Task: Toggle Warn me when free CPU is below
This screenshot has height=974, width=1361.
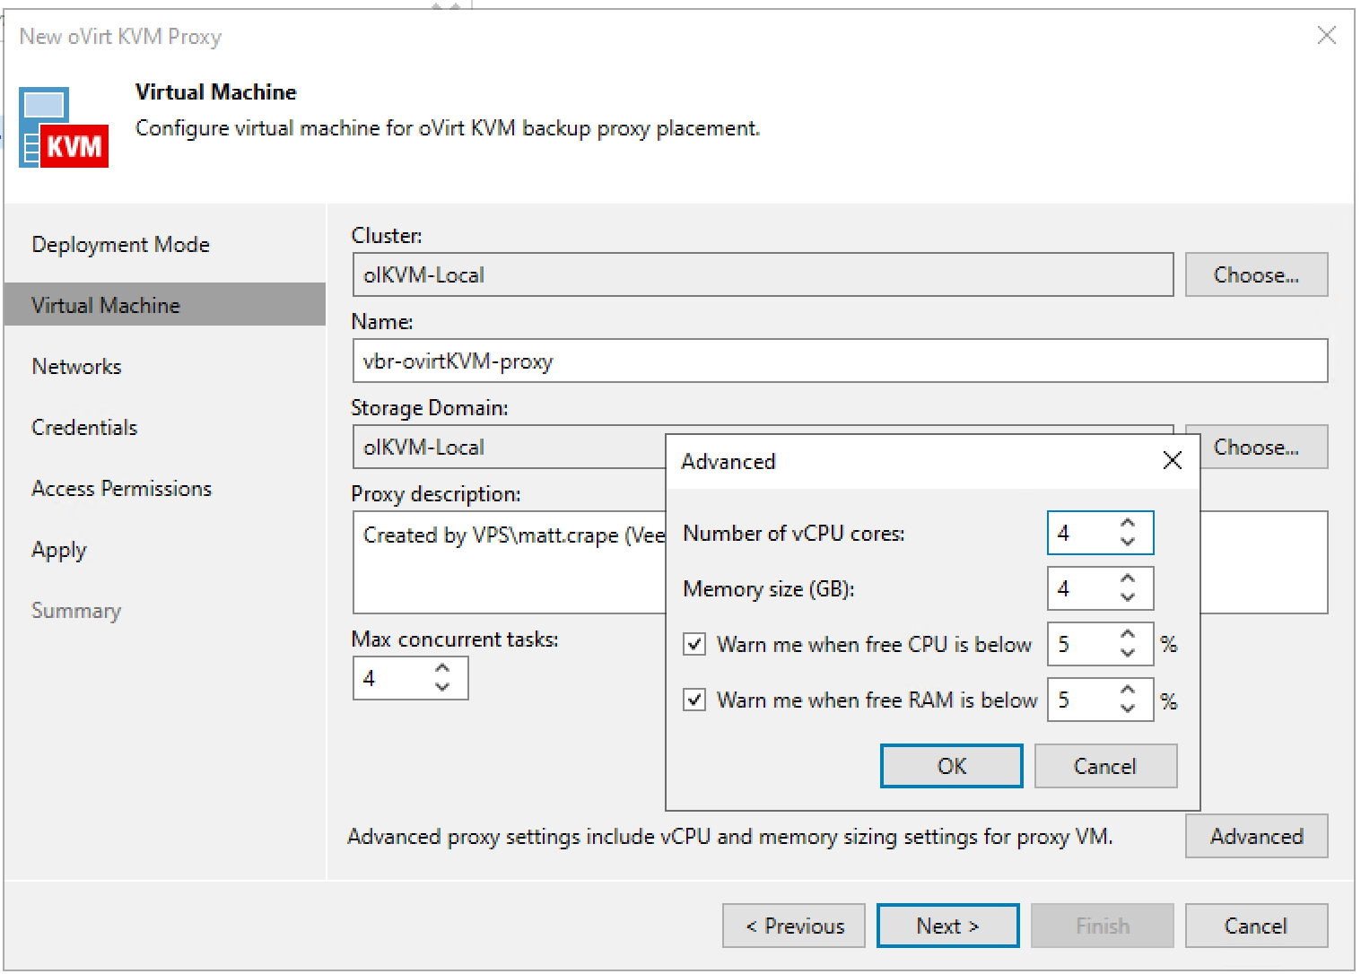Action: click(x=694, y=644)
